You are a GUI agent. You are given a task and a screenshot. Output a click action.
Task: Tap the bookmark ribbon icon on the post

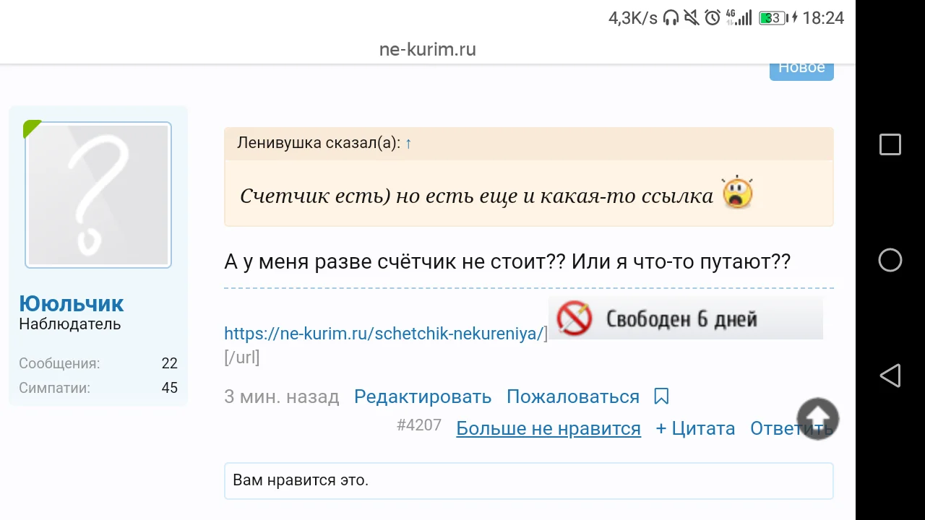coord(661,396)
